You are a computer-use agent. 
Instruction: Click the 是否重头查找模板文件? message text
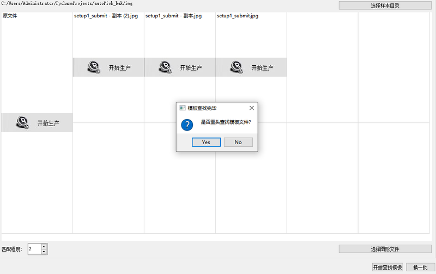[226, 122]
